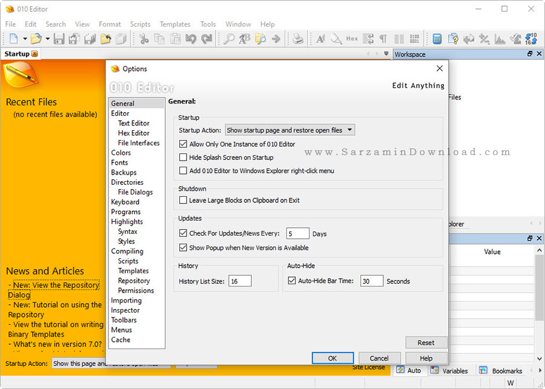The height and width of the screenshot is (389, 545).
Task: Open the Tools menu
Action: tap(208, 24)
